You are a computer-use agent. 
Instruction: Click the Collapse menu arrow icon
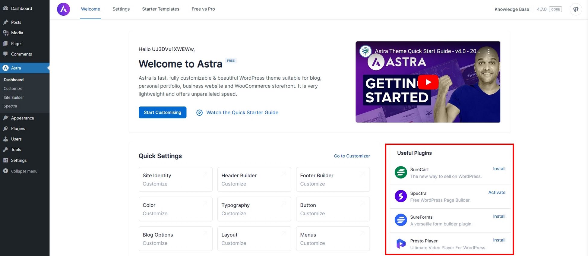(5, 171)
